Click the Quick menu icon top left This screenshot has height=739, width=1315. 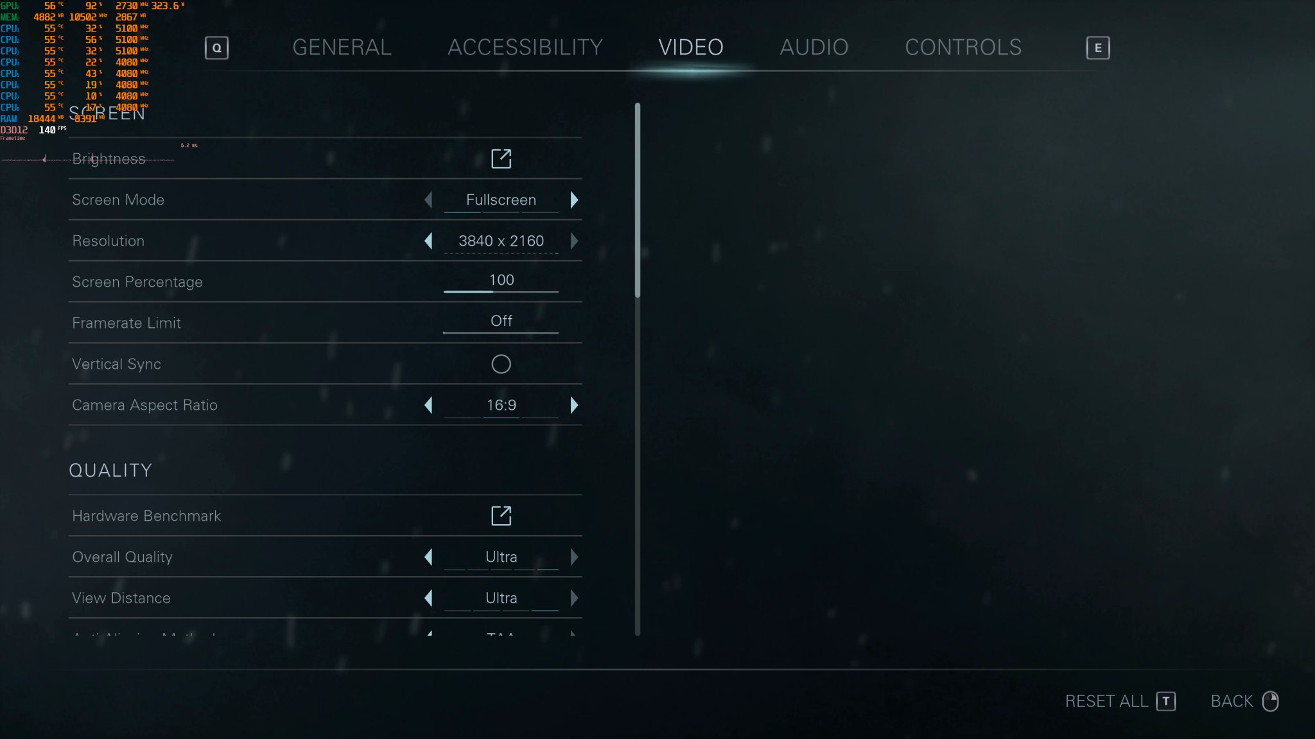pos(216,47)
